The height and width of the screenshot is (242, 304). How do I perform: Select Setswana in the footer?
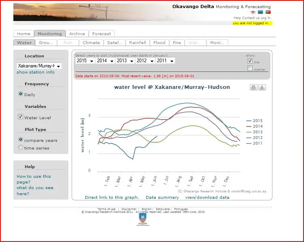pyautogui.click(x=162, y=209)
